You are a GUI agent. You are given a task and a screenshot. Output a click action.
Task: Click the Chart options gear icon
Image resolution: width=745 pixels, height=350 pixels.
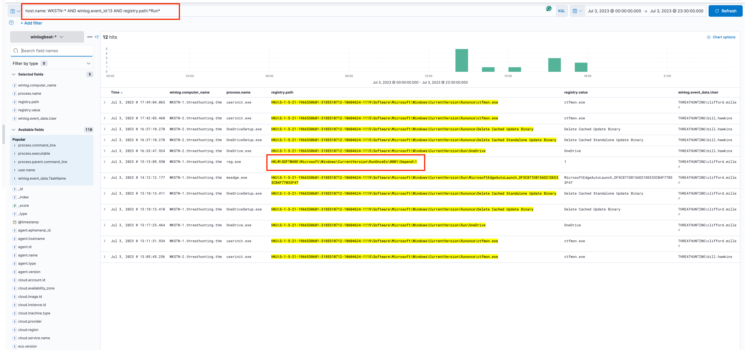(x=709, y=37)
